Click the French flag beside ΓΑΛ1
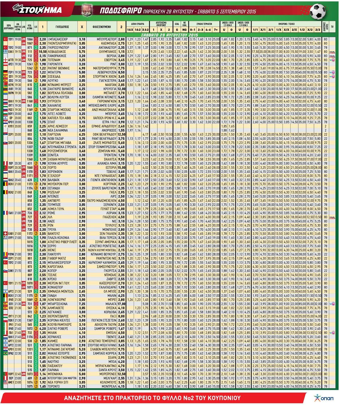This screenshot has width=340, height=405. click(x=5, y=213)
